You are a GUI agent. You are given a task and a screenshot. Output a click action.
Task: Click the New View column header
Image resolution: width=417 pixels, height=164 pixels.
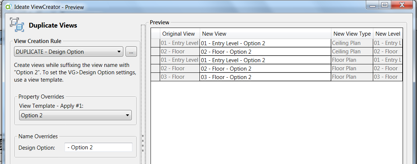pos(265,34)
